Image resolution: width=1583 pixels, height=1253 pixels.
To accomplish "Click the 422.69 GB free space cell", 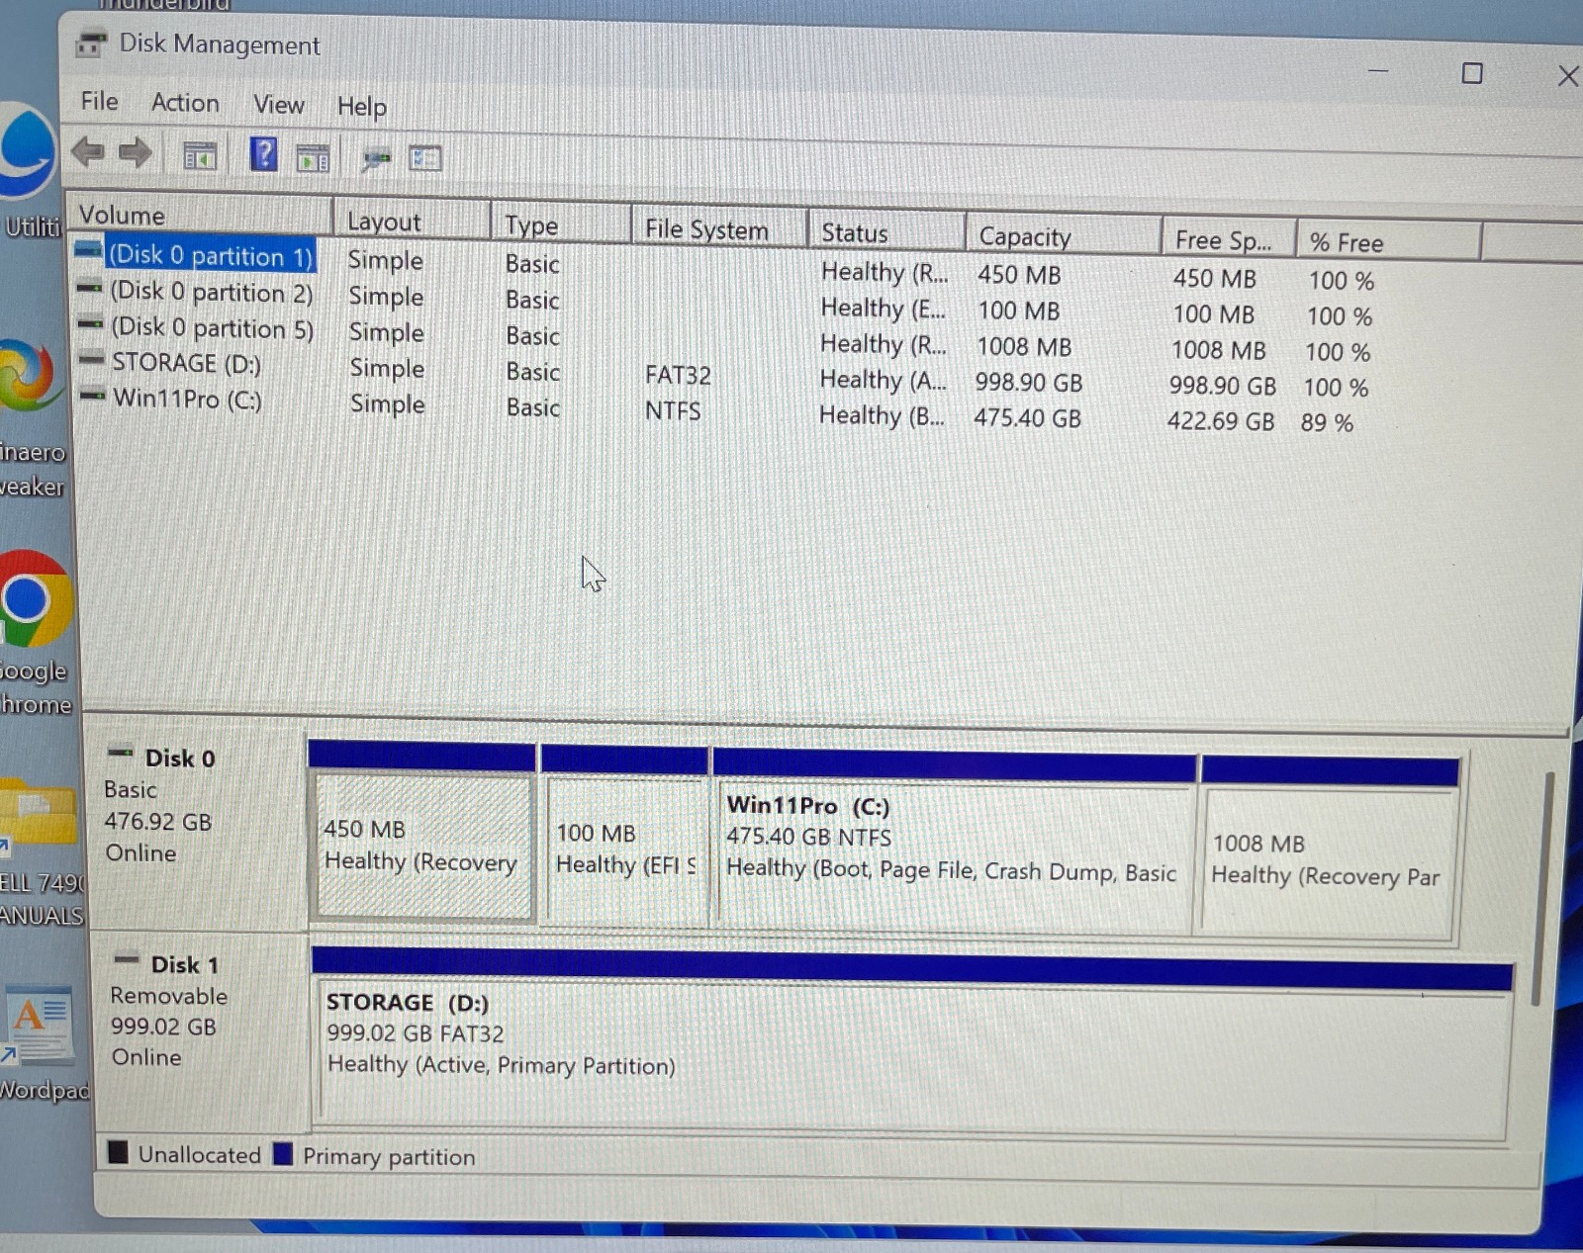I will 1220,421.
